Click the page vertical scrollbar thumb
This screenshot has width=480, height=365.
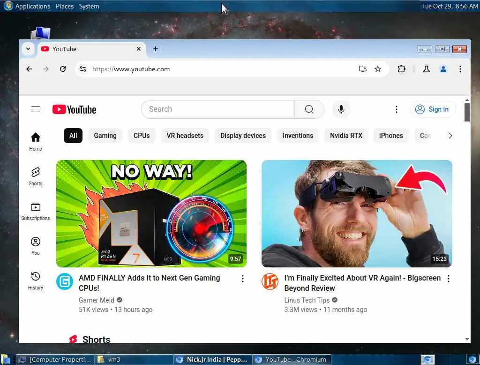pyautogui.click(x=467, y=112)
